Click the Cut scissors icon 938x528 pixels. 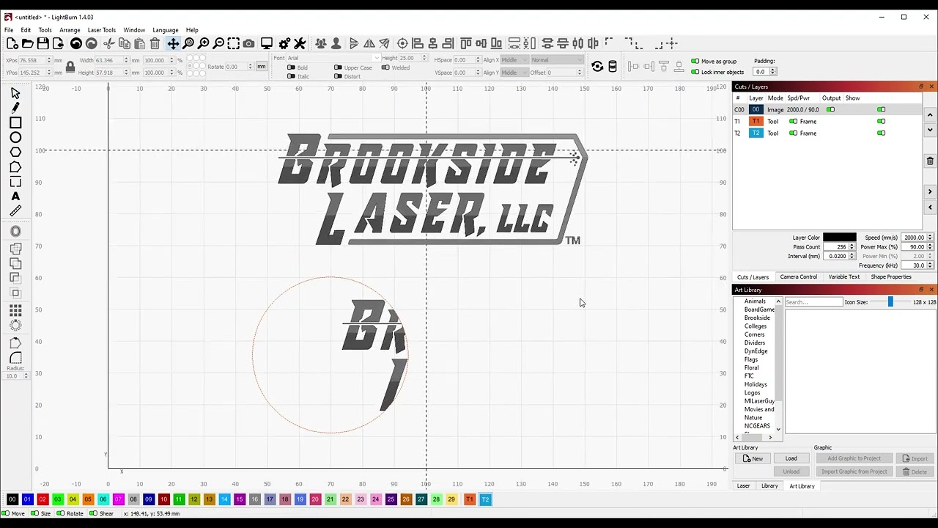(x=109, y=44)
